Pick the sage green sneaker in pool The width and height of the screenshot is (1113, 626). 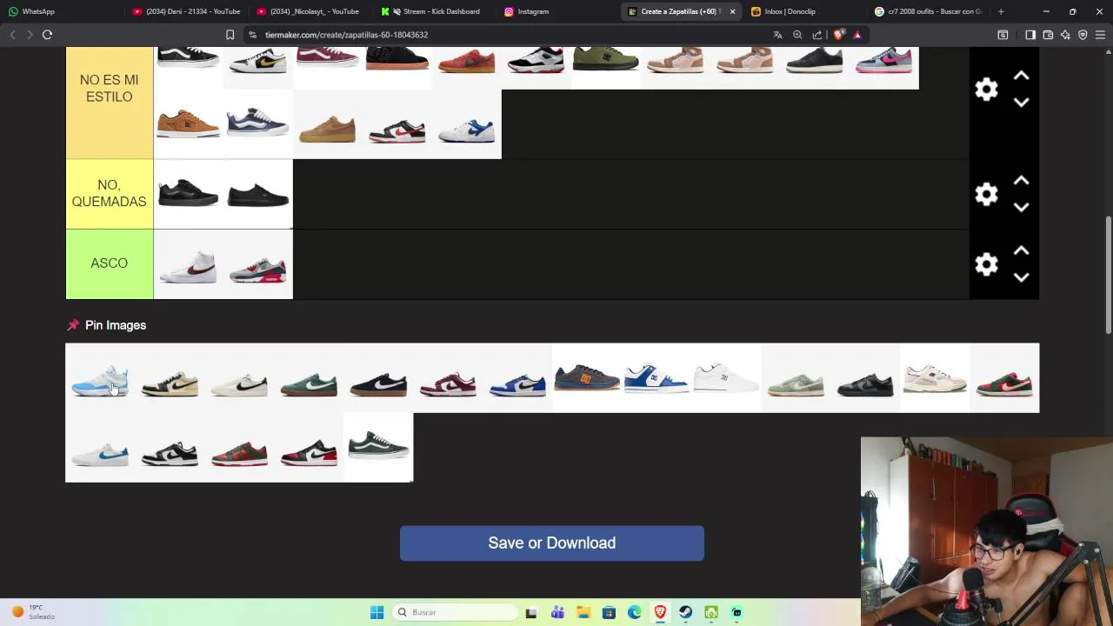pyautogui.click(x=796, y=378)
